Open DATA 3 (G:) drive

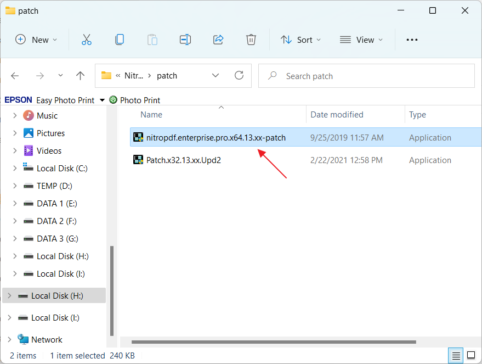pos(58,238)
